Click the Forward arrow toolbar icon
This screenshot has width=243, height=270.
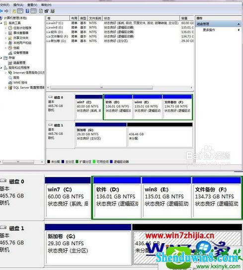tap(6, 11)
